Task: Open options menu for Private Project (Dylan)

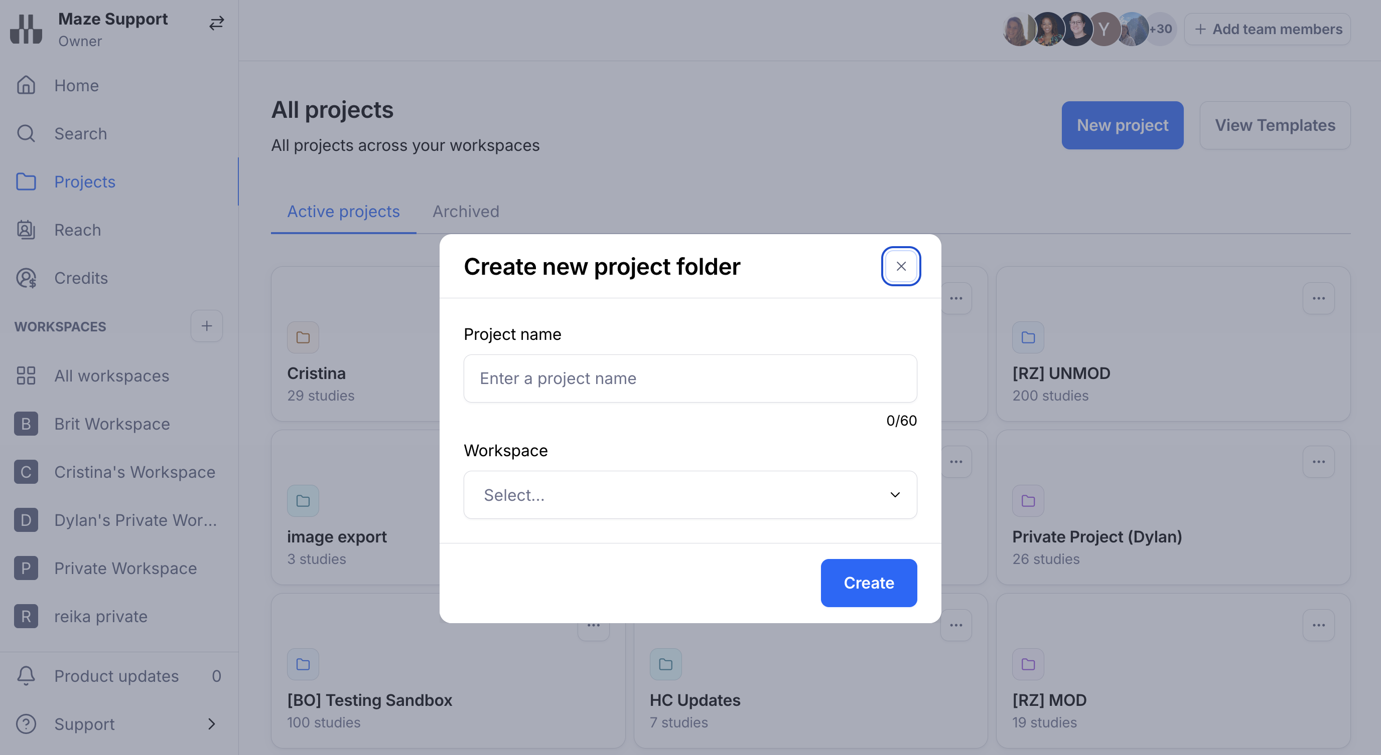Action: coord(1318,462)
